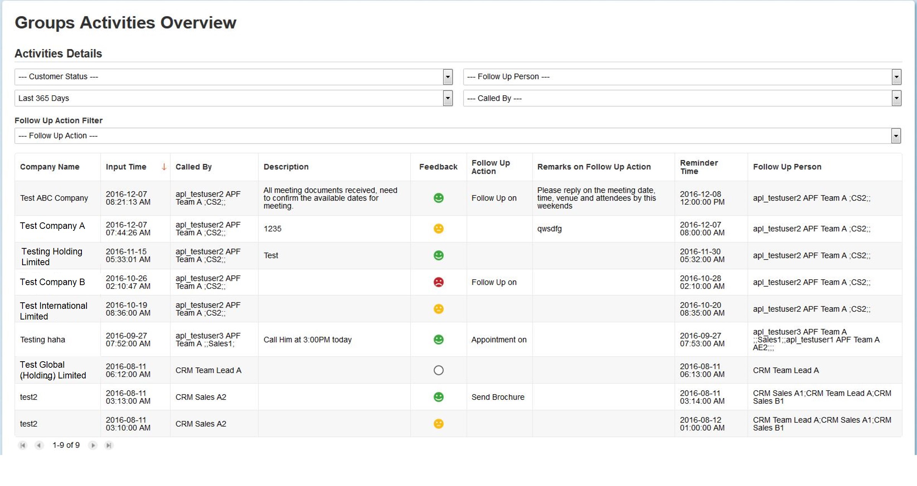This screenshot has height=486, width=917.
Task: Sort by Company Name column header
Action: (x=50, y=167)
